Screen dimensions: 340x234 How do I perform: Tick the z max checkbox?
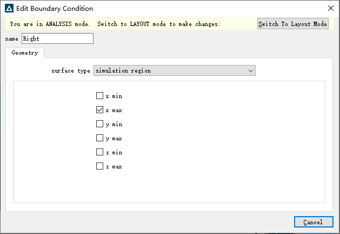(99, 166)
